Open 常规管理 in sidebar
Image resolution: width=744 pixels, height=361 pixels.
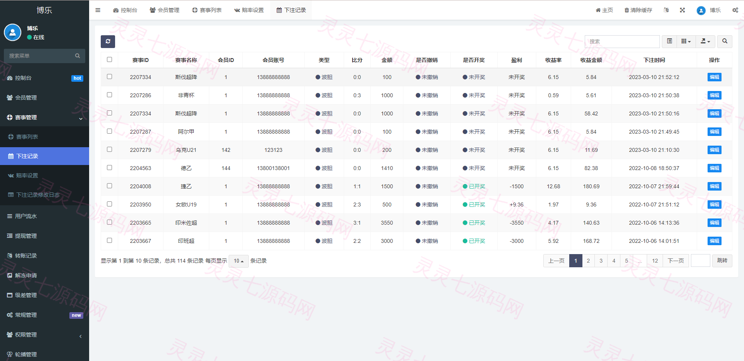click(x=45, y=315)
